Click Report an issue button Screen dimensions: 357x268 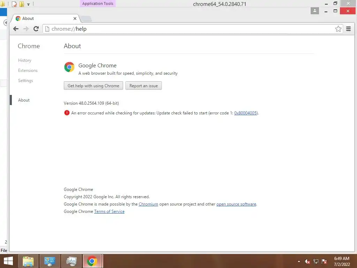point(143,86)
